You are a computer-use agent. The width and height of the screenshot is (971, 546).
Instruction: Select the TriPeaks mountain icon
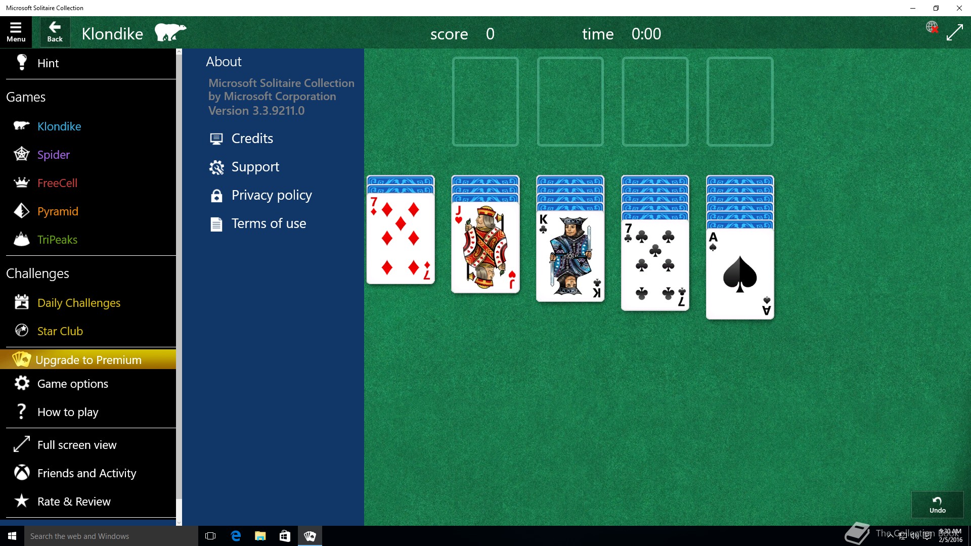(x=22, y=239)
